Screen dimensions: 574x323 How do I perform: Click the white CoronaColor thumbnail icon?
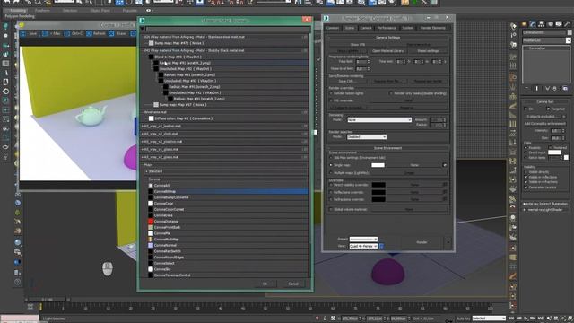point(151,204)
